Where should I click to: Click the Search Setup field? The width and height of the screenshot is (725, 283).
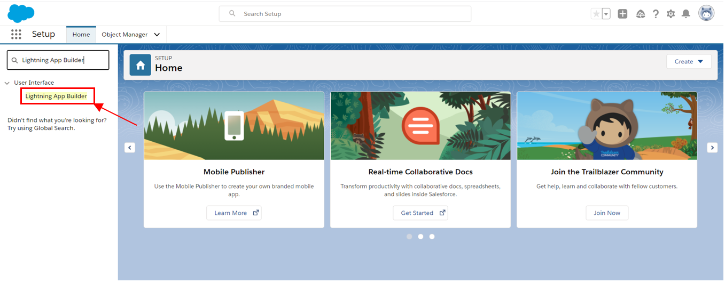pos(345,14)
